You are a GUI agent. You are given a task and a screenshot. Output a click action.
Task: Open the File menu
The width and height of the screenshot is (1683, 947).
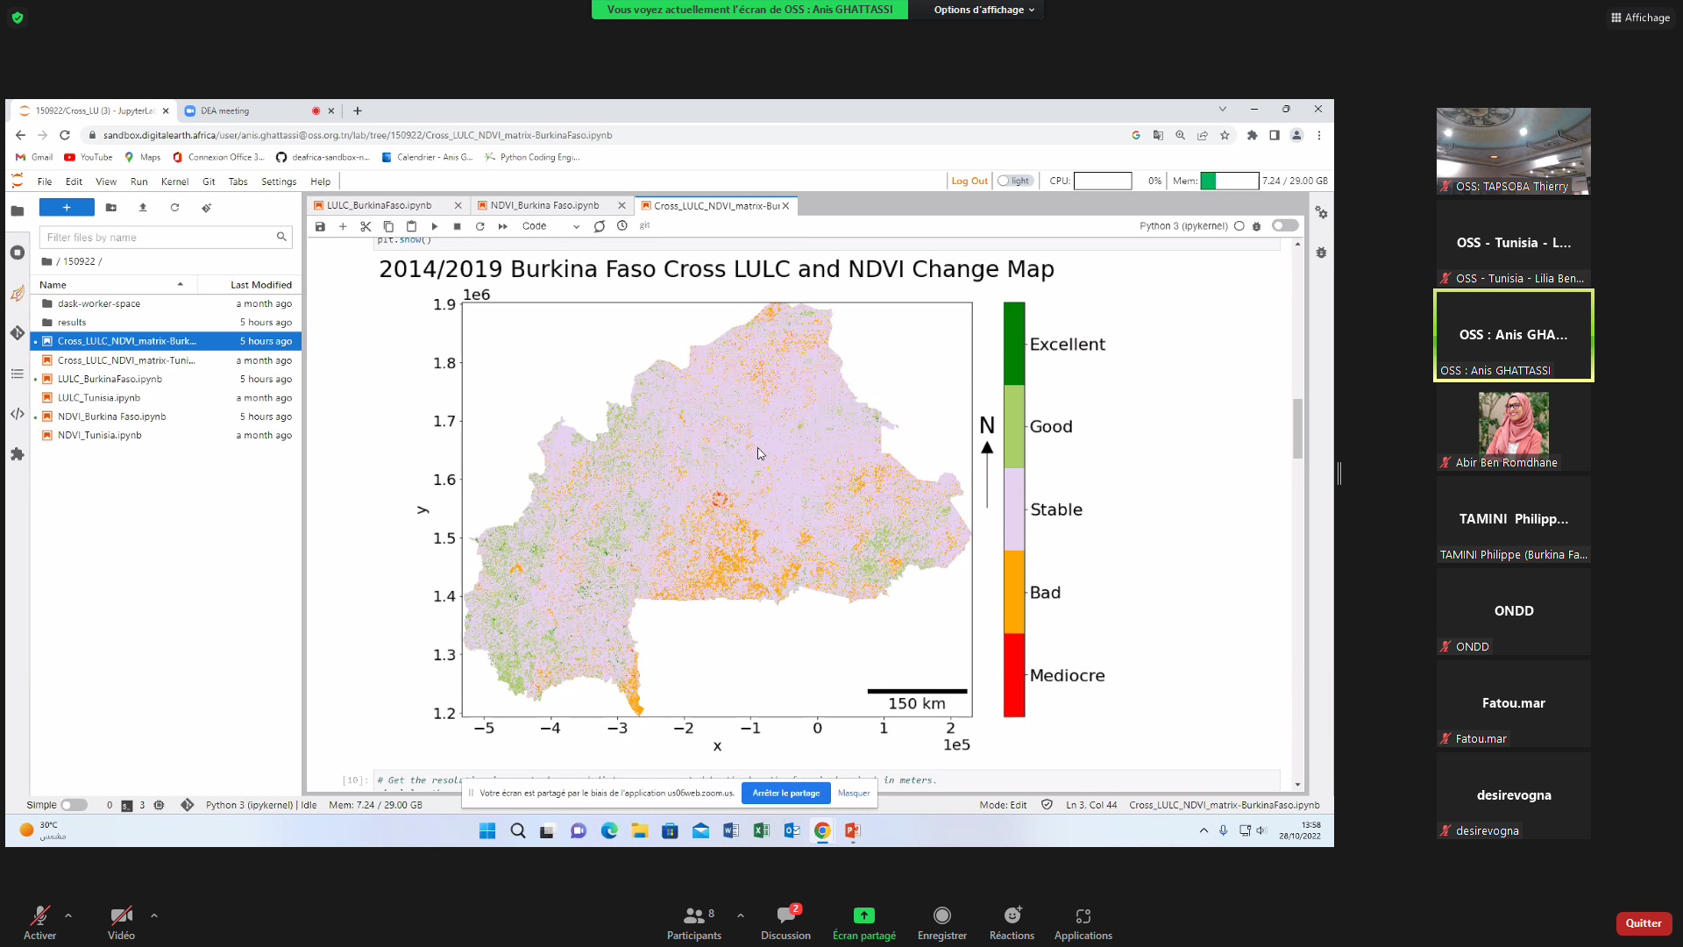pos(45,182)
